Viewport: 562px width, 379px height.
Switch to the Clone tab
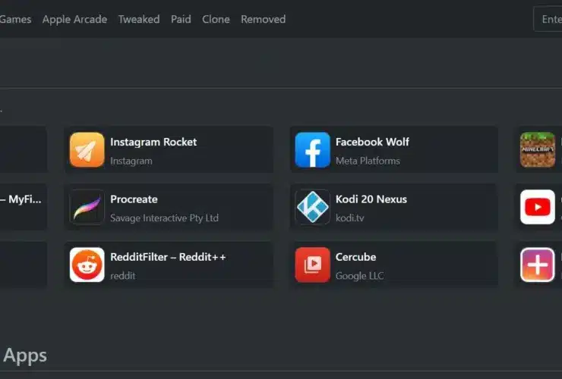pyautogui.click(x=216, y=19)
